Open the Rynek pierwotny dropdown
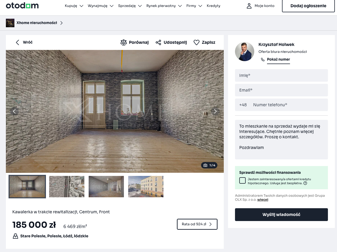 164,6
